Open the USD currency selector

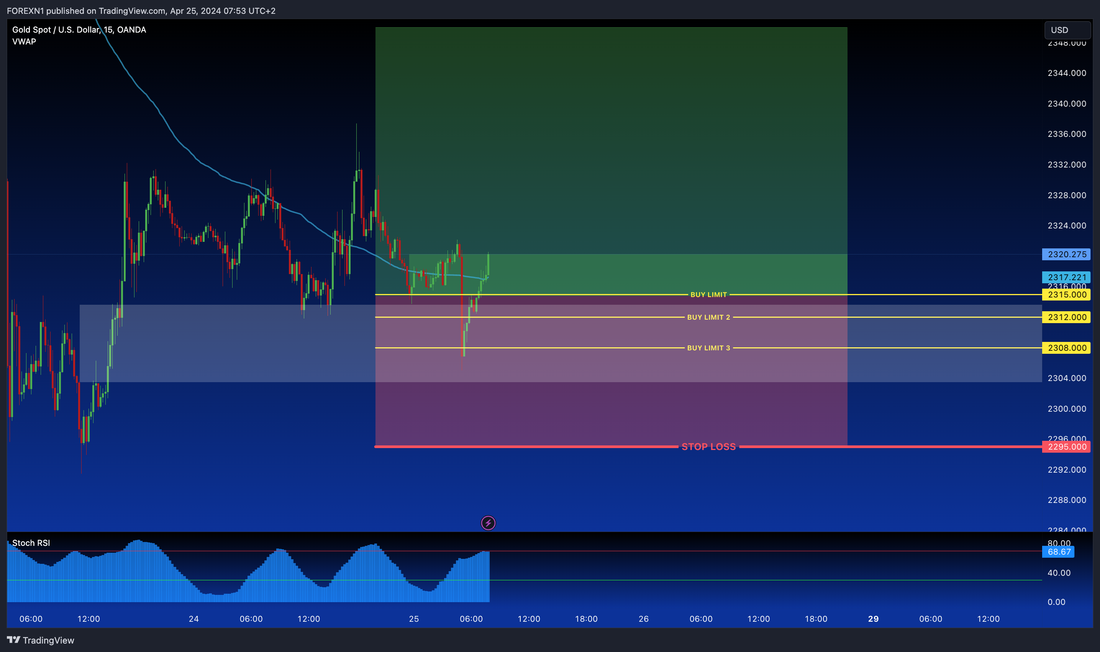pos(1067,30)
